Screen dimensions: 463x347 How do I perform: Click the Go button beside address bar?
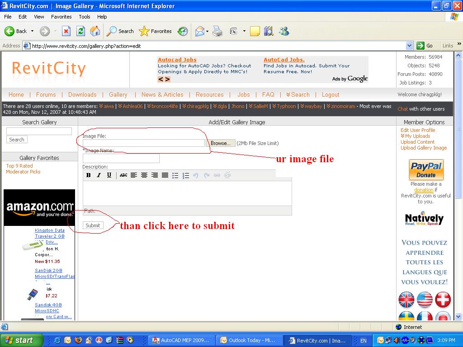(425, 46)
